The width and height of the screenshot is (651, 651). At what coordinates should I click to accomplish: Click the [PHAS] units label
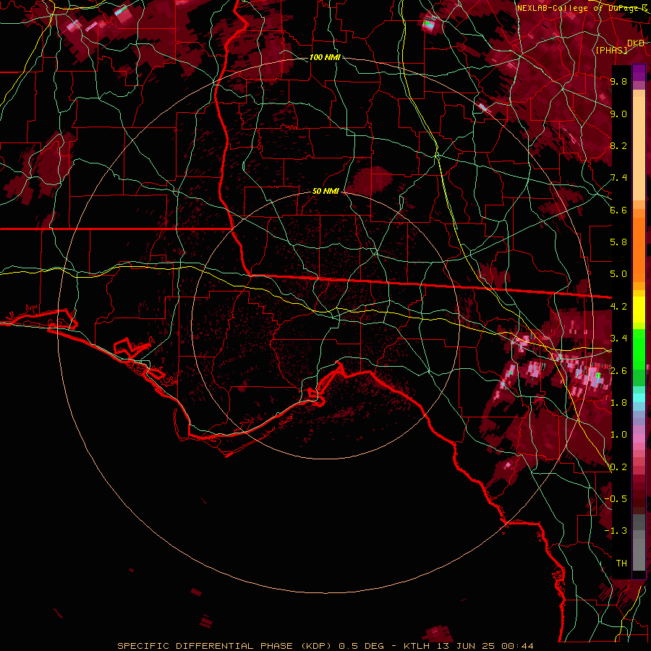tap(611, 50)
